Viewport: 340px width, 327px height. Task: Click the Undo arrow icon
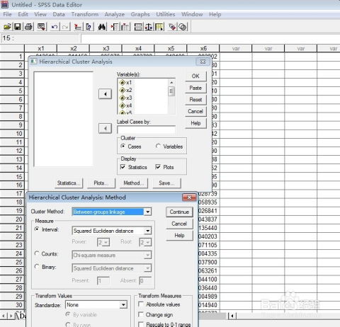coord(55,27)
